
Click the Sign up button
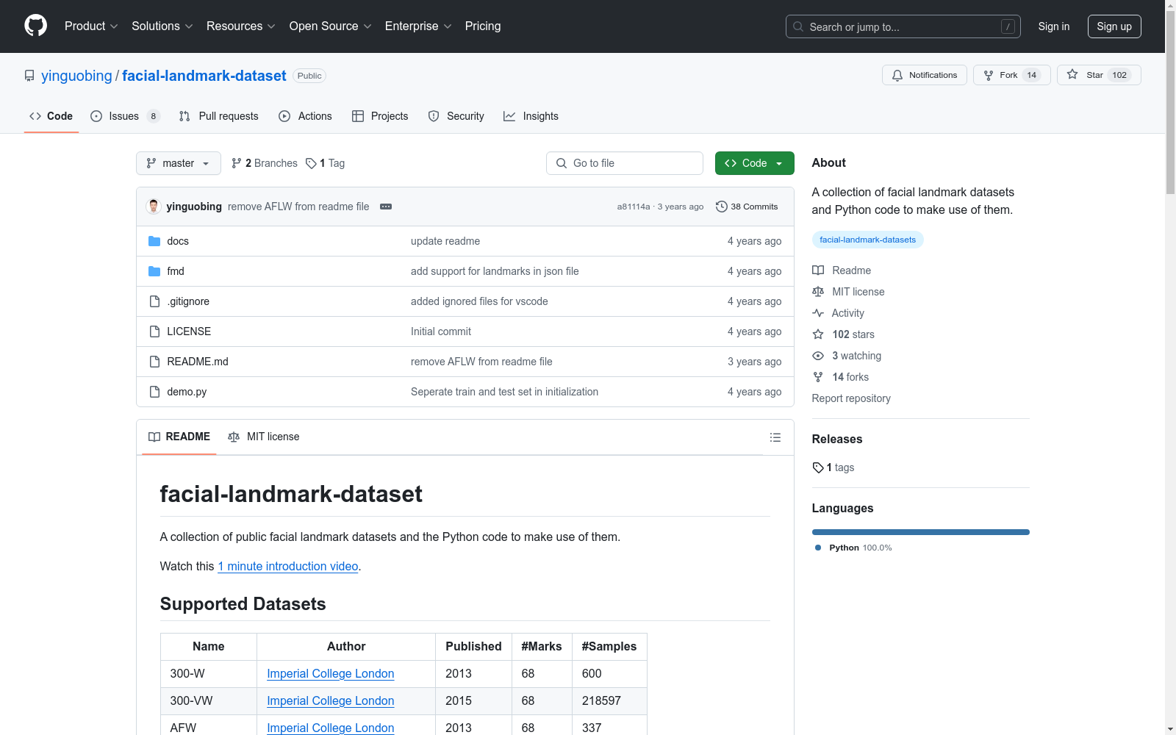tap(1114, 26)
